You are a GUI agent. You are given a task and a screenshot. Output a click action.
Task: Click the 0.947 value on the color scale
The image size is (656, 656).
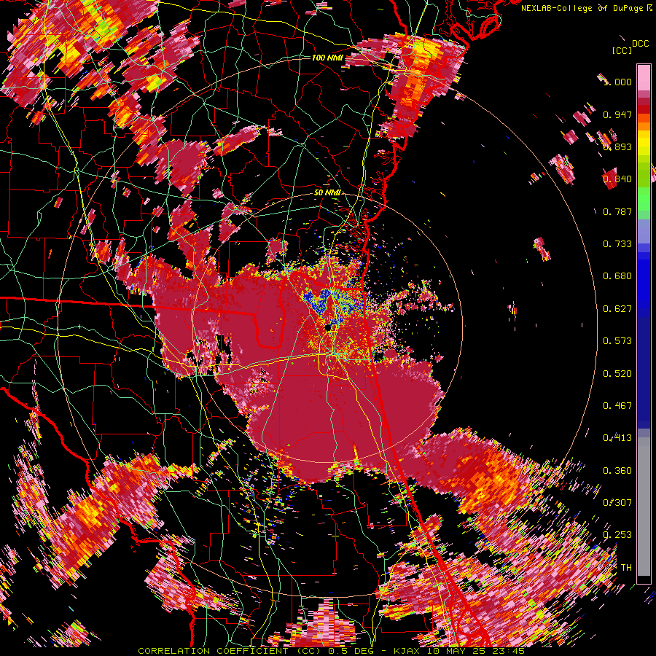[x=617, y=114]
